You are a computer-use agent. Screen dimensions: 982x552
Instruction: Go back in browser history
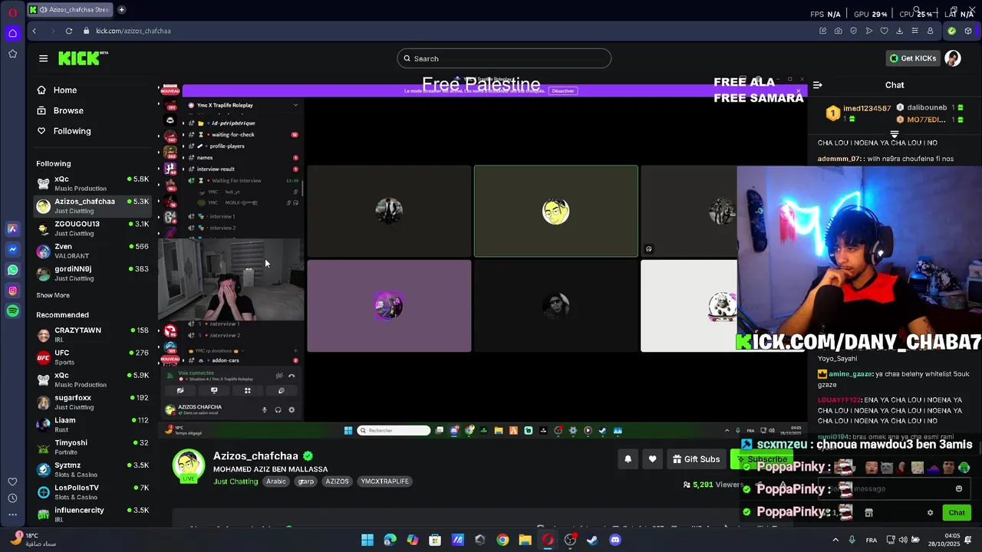pyautogui.click(x=34, y=31)
